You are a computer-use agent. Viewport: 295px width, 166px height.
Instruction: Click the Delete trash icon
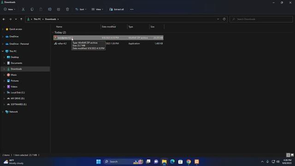(x=67, y=9)
